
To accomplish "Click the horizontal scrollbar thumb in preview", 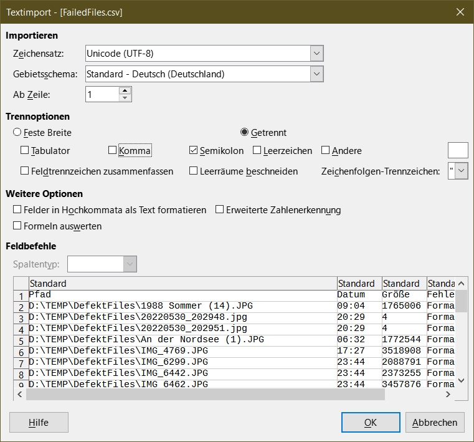I will pos(206,394).
